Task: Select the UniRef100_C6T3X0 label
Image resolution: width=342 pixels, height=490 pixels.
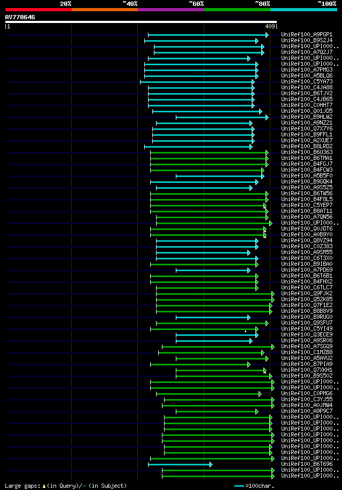Action: coord(307,258)
